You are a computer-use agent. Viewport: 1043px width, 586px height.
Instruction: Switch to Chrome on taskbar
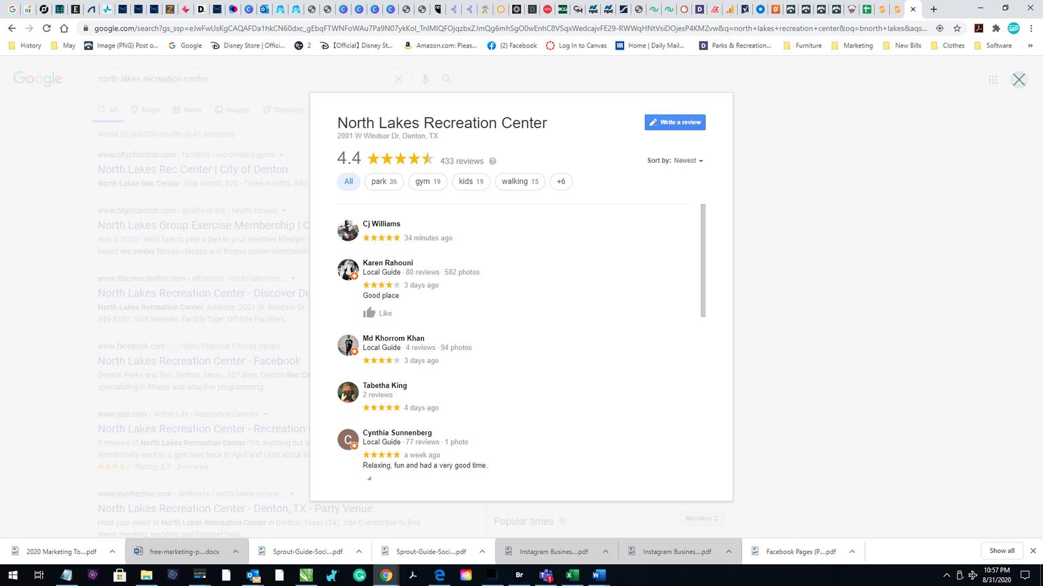click(x=386, y=575)
